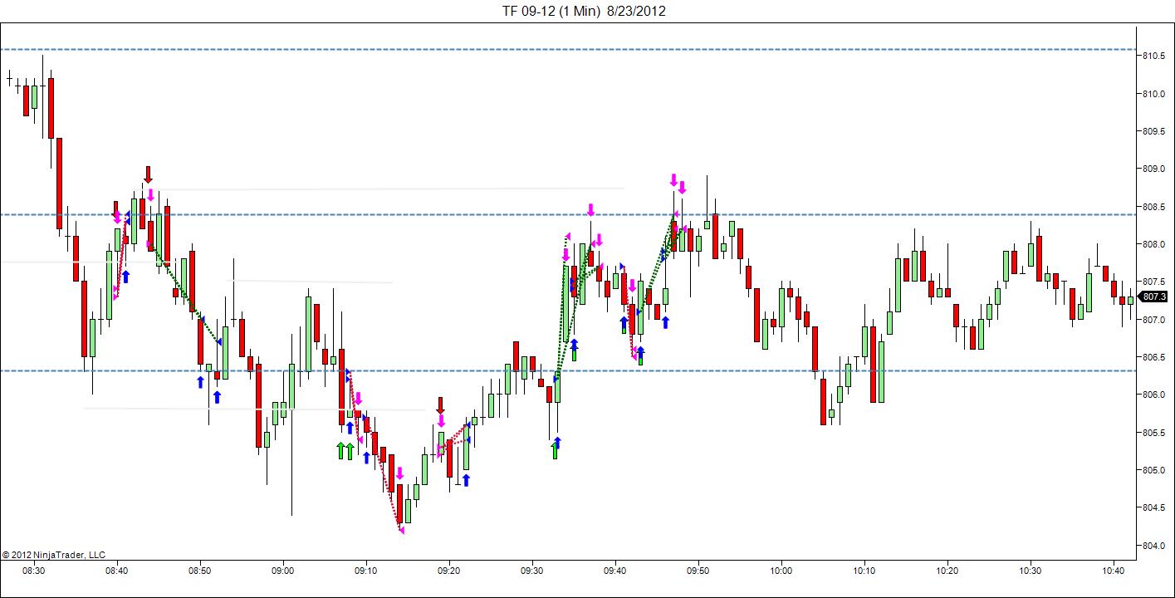Image resolution: width=1175 pixels, height=598 pixels.
Task: Select the current price marker 807.3
Action: pos(1153,297)
